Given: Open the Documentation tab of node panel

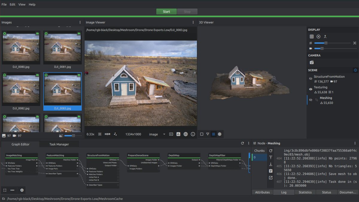Looking at the screenshot, I should point(348,192).
